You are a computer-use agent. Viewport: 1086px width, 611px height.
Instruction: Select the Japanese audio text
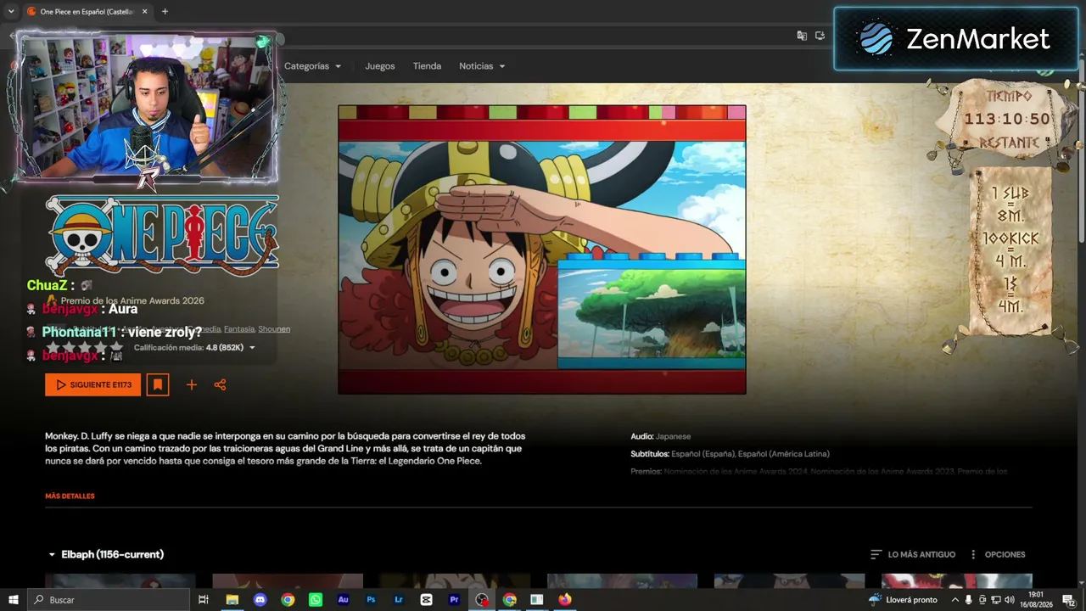click(673, 436)
